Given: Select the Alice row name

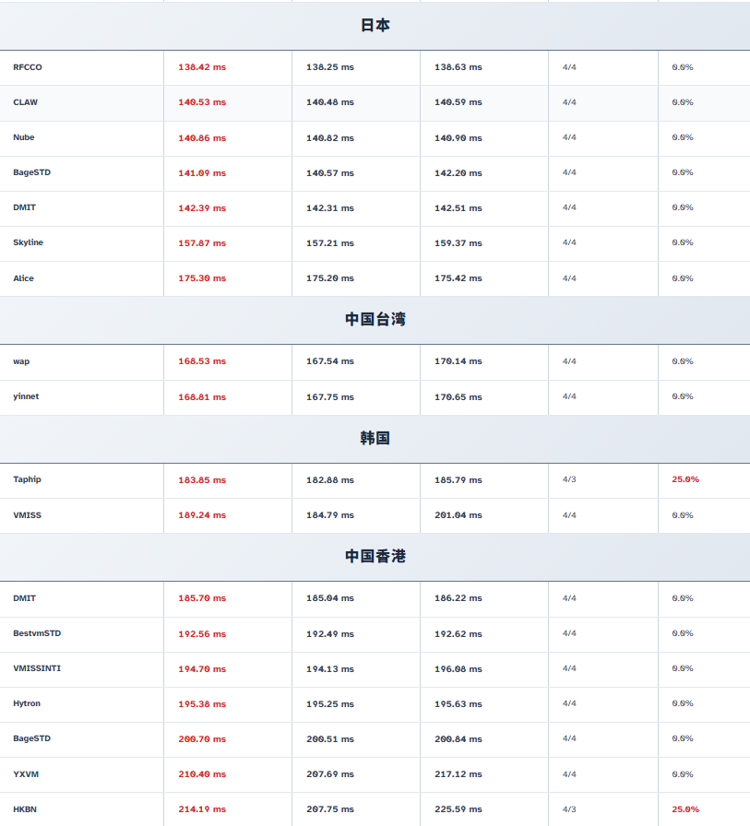Looking at the screenshot, I should 23,278.
